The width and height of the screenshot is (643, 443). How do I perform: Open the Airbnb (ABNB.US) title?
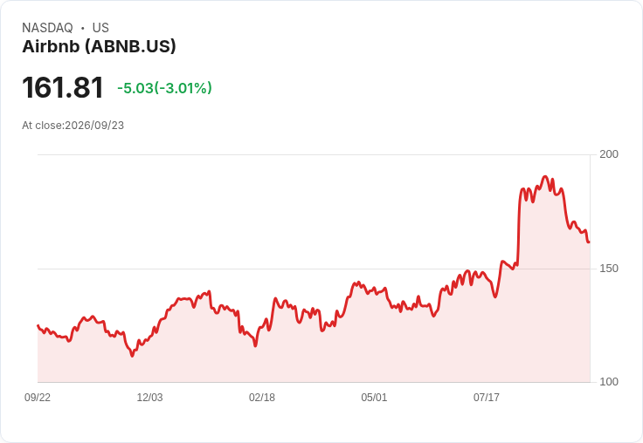tap(99, 46)
